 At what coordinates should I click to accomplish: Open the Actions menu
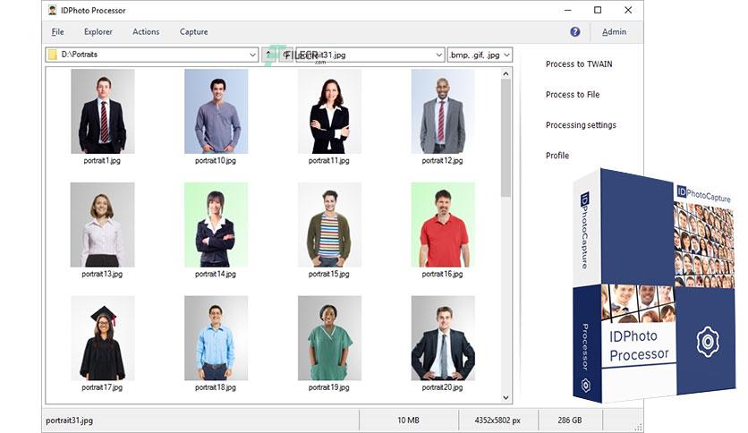(146, 32)
